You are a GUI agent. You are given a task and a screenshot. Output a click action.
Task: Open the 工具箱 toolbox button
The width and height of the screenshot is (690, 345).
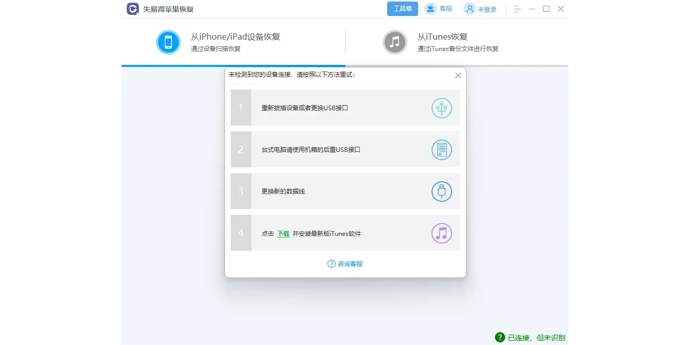[403, 9]
